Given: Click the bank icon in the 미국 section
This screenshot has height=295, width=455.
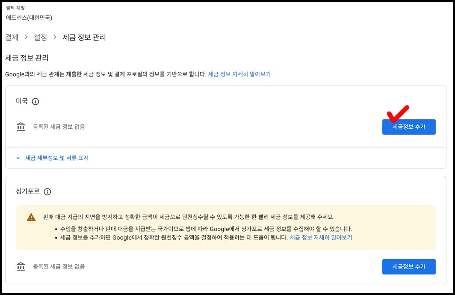Looking at the screenshot, I should point(21,127).
